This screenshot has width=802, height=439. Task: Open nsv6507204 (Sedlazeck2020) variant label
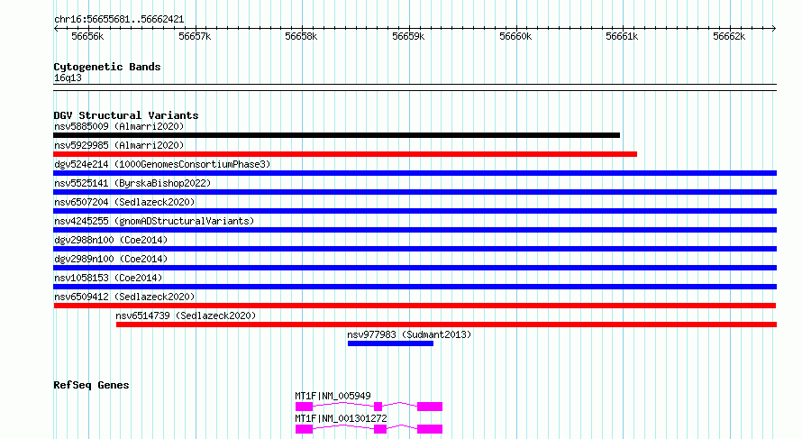(124, 202)
